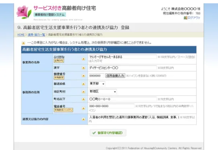Click the 全角かな badge under ふりがな
Image resolution: width=218 pixels, height=150 pixels.
(59, 61)
